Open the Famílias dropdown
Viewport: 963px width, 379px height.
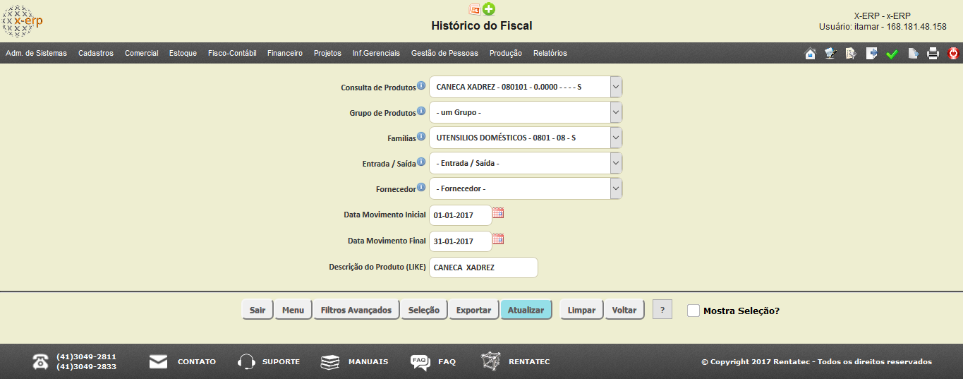tap(616, 138)
